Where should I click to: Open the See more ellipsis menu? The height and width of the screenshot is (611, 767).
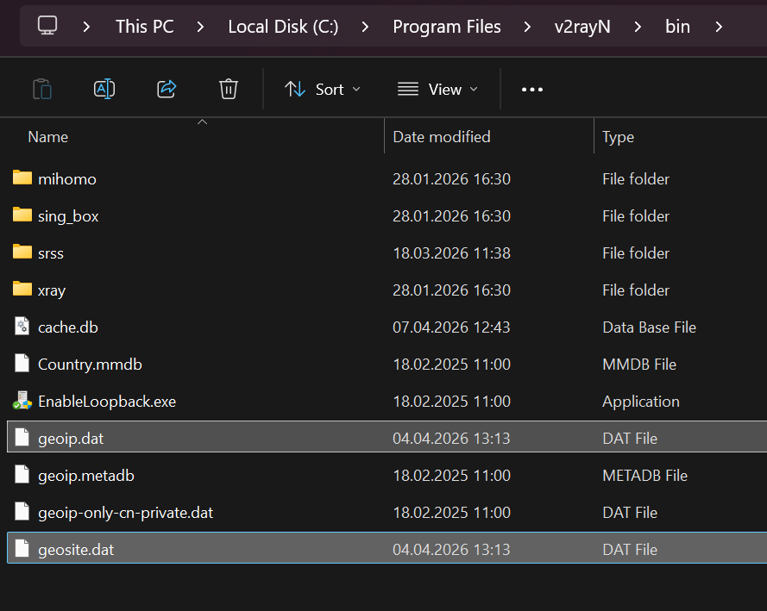tap(532, 89)
